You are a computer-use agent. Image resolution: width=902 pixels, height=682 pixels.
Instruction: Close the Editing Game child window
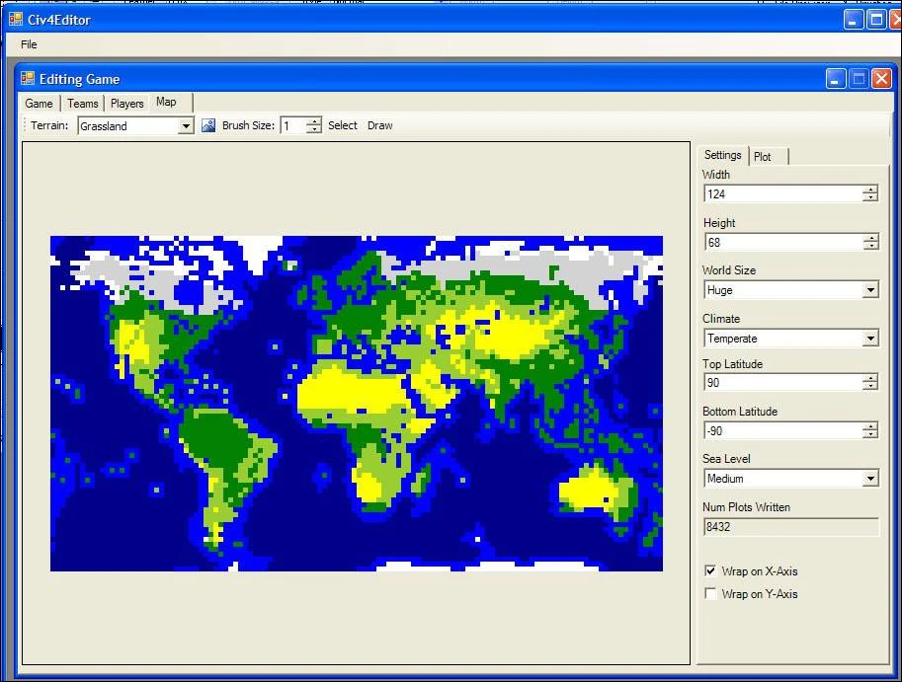pos(881,79)
